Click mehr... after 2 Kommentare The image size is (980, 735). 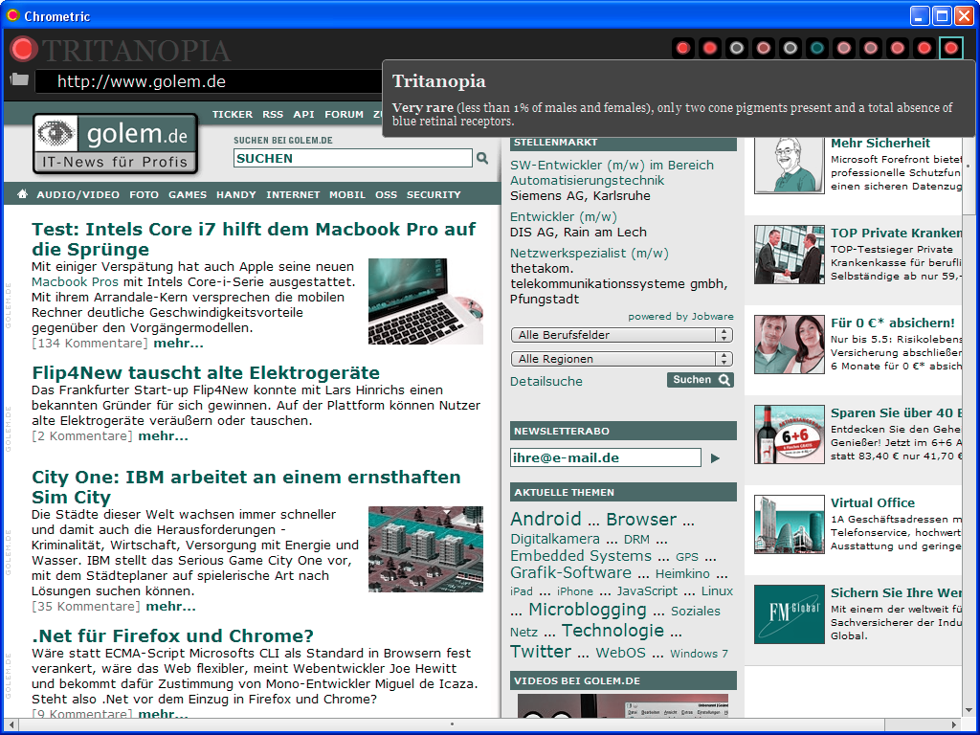click(x=163, y=435)
